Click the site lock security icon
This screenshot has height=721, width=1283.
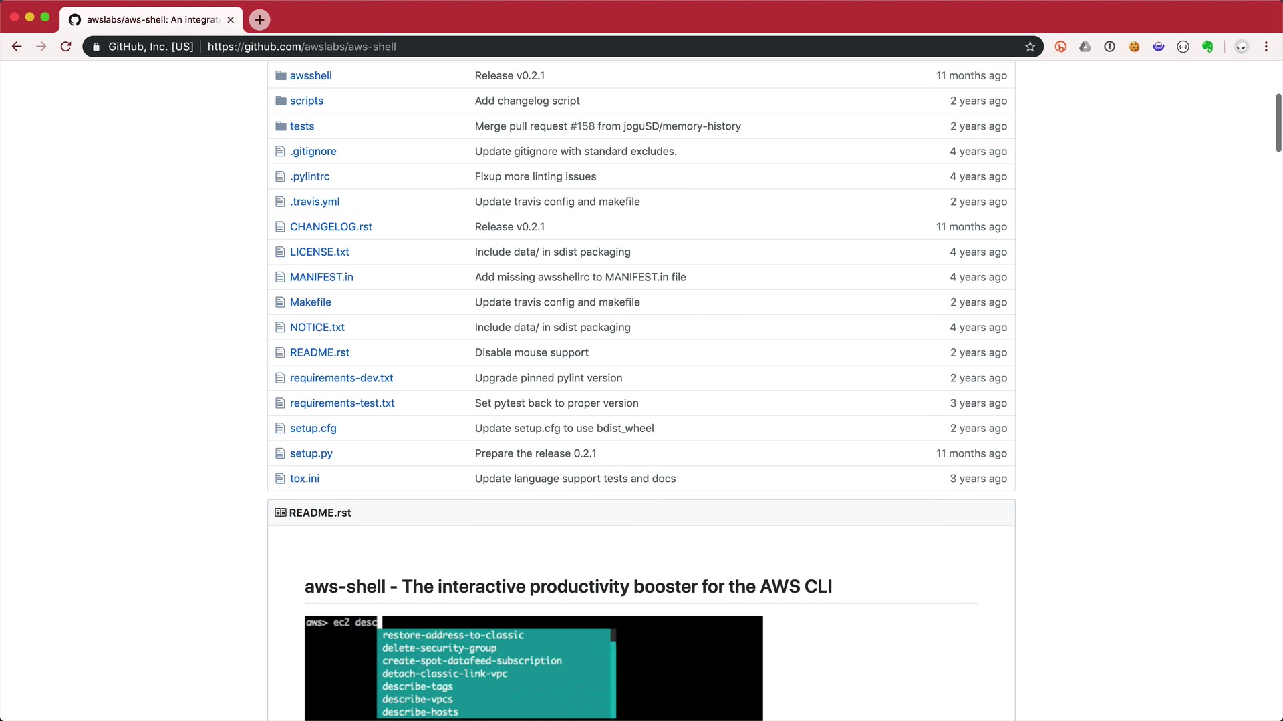tap(96, 47)
